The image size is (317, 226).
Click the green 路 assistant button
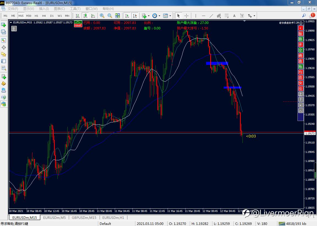click(300, 39)
